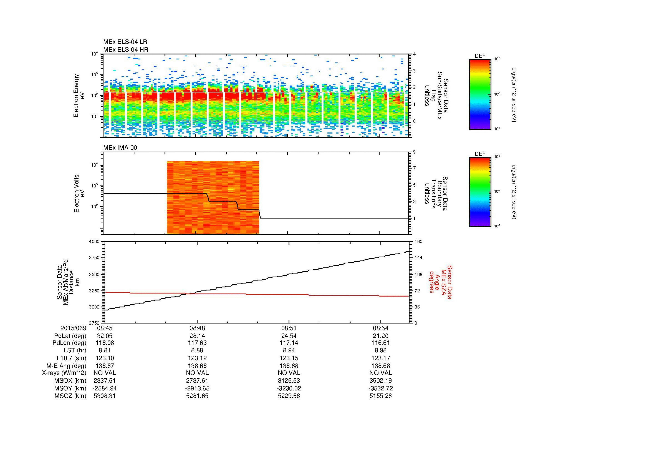Image resolution: width=649 pixels, height=459 pixels.
Task: Click PdLat value 32.05
Action: (105, 336)
